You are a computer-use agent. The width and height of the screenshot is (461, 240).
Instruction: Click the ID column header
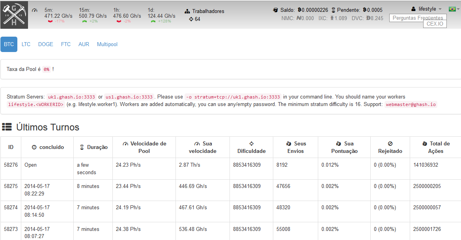(11, 147)
